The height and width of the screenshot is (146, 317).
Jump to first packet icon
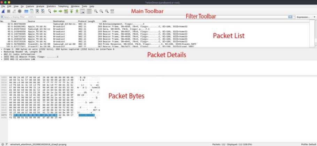(x=71, y=11)
